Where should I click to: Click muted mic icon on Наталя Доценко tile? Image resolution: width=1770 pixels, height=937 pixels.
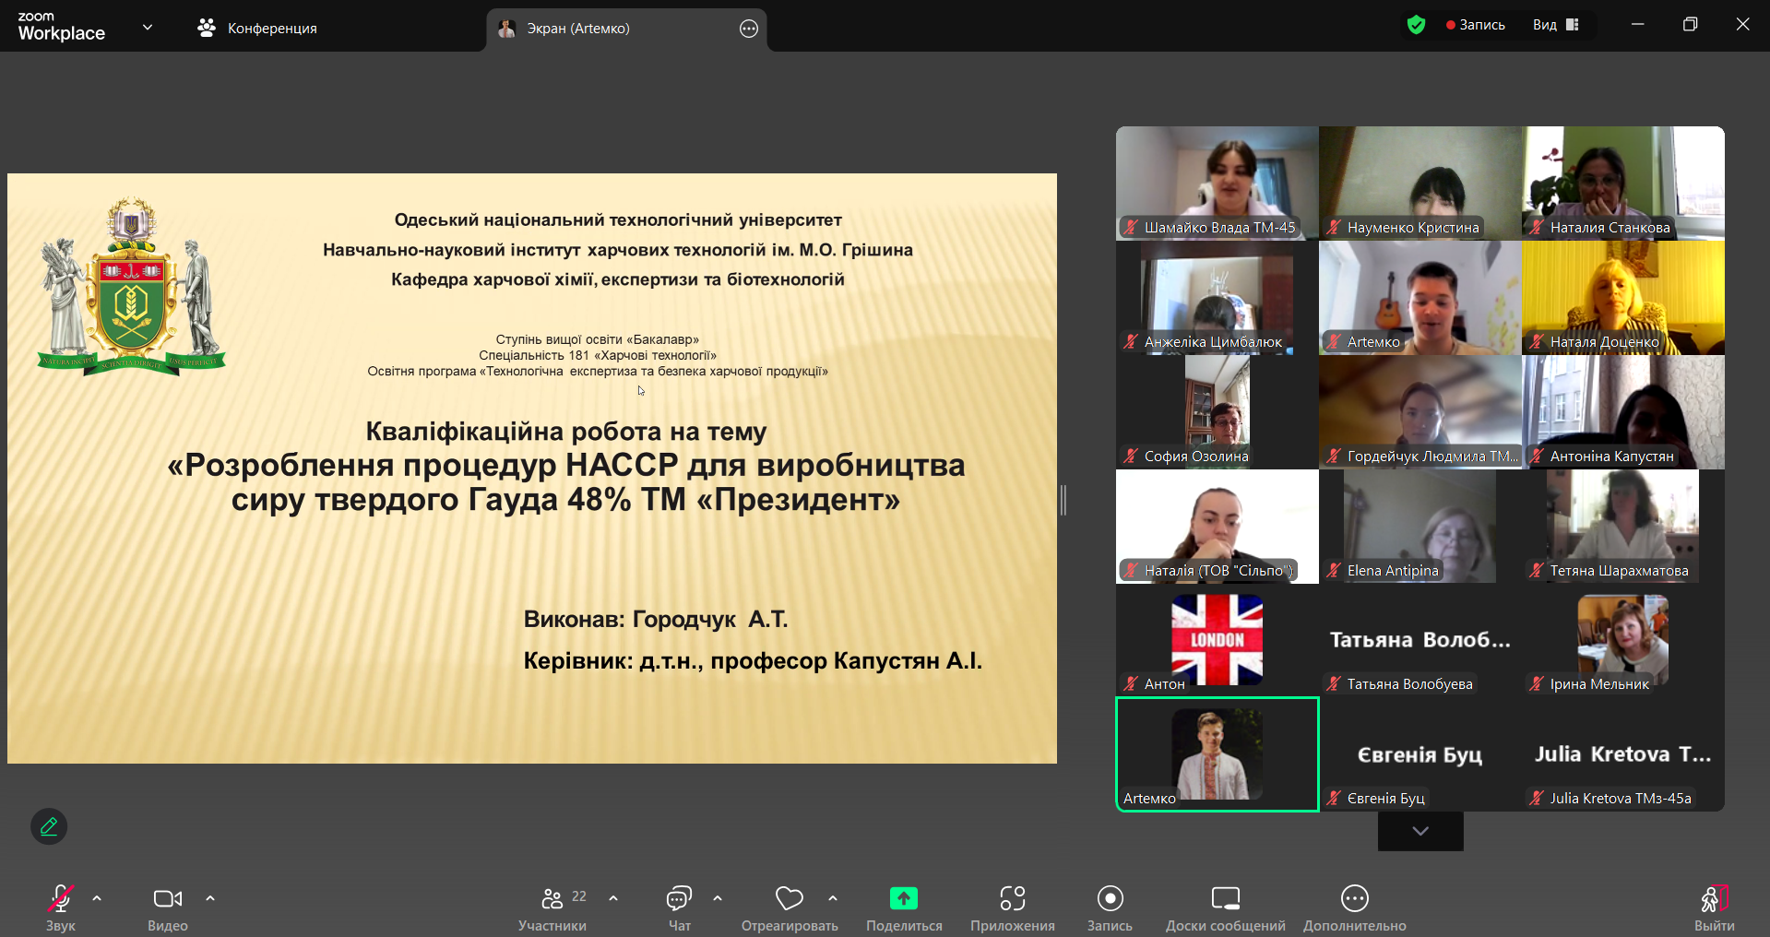[x=1537, y=341]
